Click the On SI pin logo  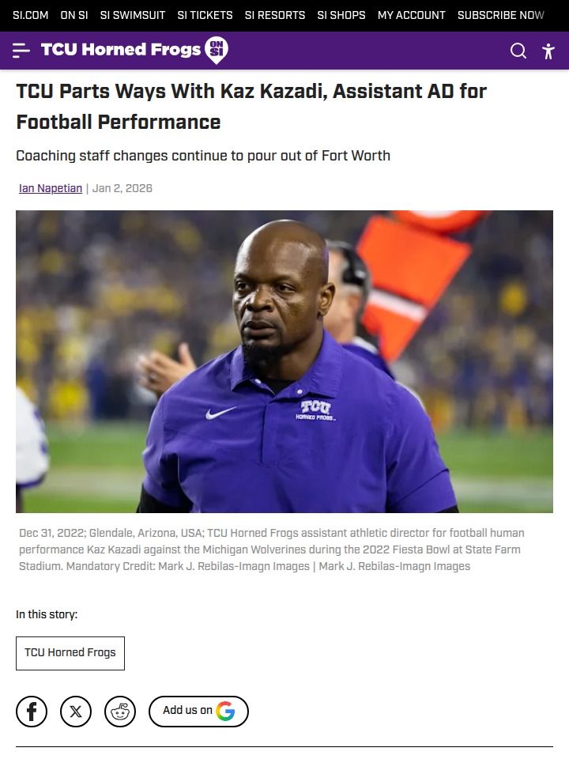pos(217,50)
